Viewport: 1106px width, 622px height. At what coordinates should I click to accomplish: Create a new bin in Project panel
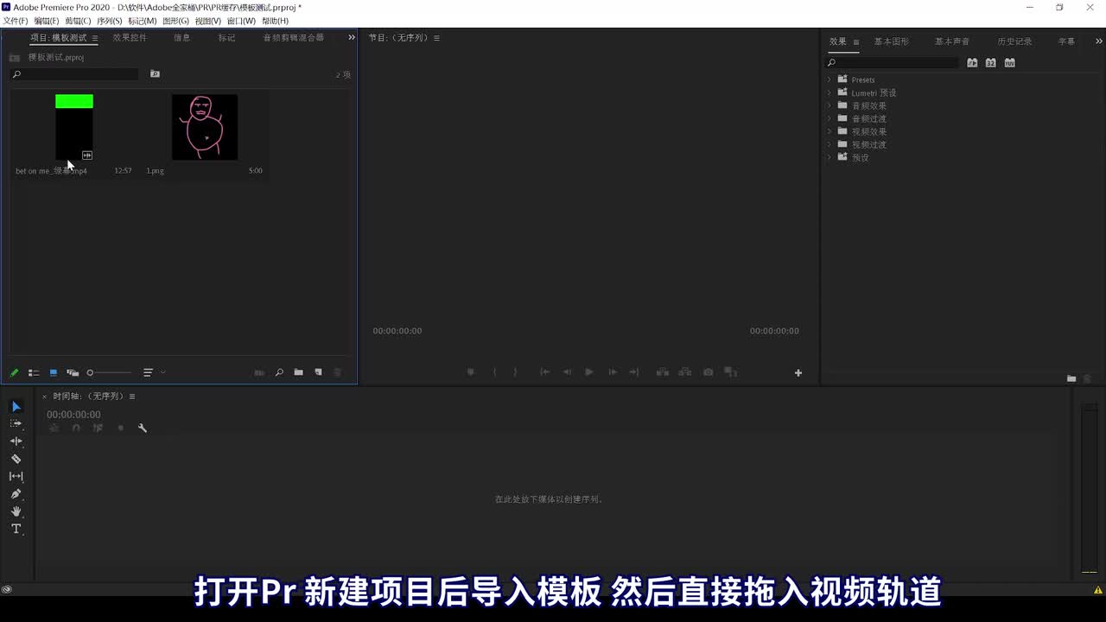pyautogui.click(x=298, y=372)
